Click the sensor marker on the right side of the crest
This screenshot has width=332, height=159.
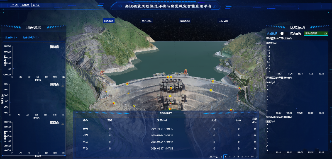(x=213, y=81)
